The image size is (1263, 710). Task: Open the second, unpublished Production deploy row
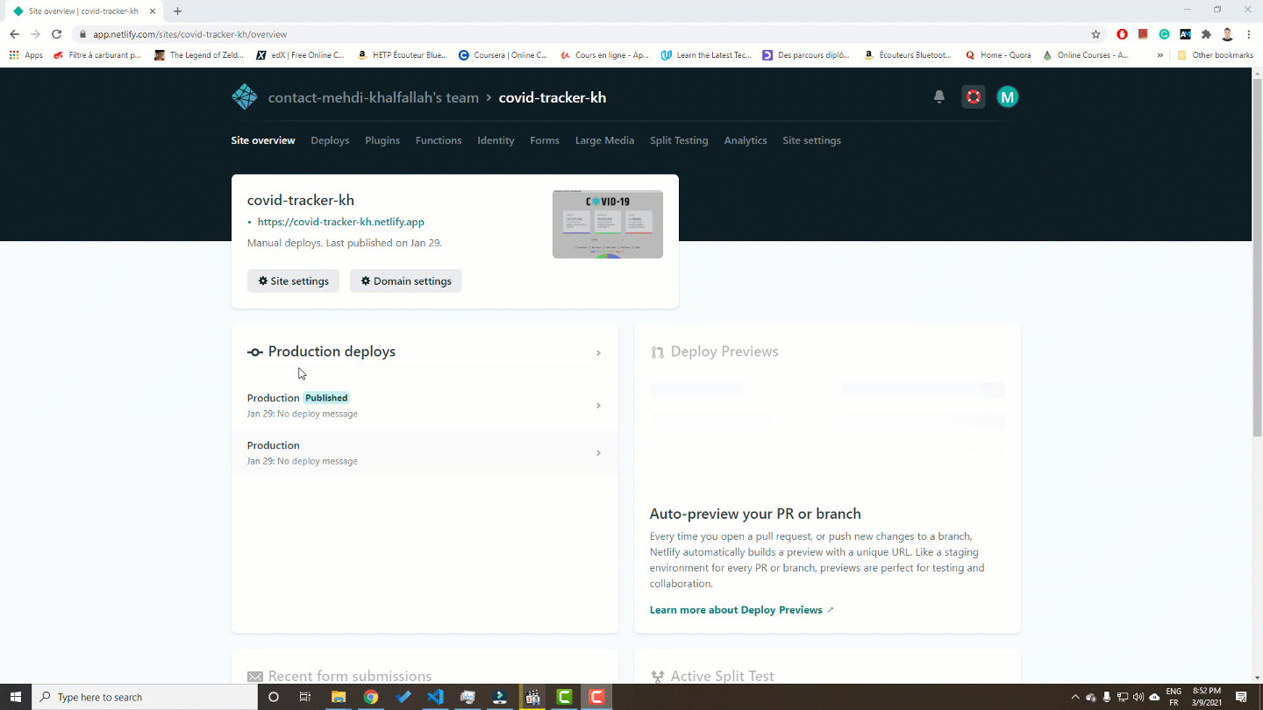point(425,453)
